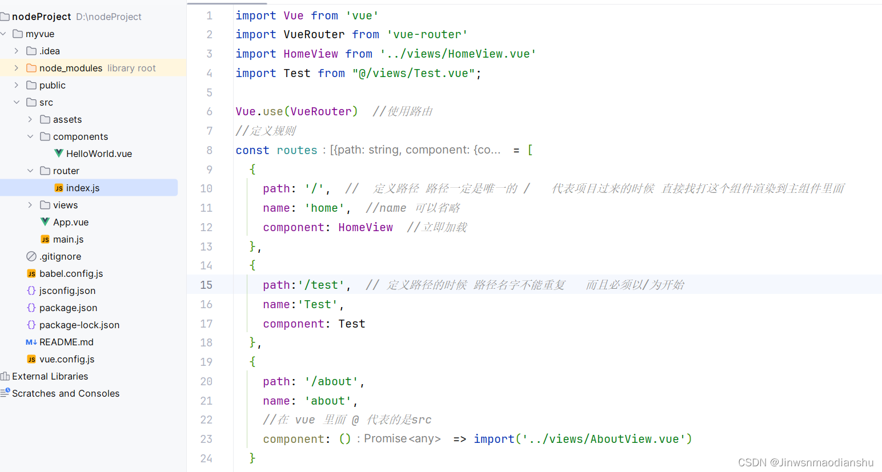Image resolution: width=882 pixels, height=472 pixels.
Task: Expand the views folder
Action: (30, 205)
